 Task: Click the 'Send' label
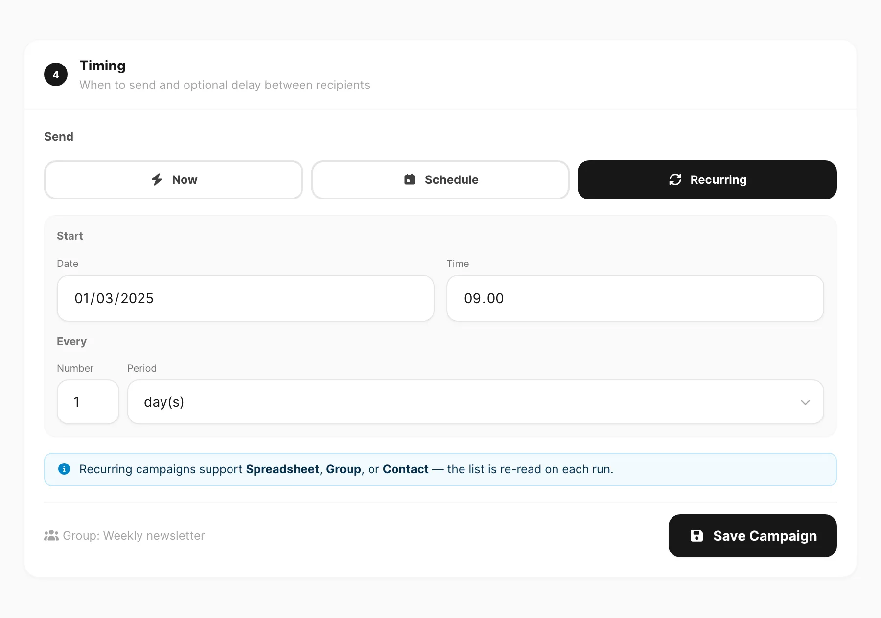[59, 137]
